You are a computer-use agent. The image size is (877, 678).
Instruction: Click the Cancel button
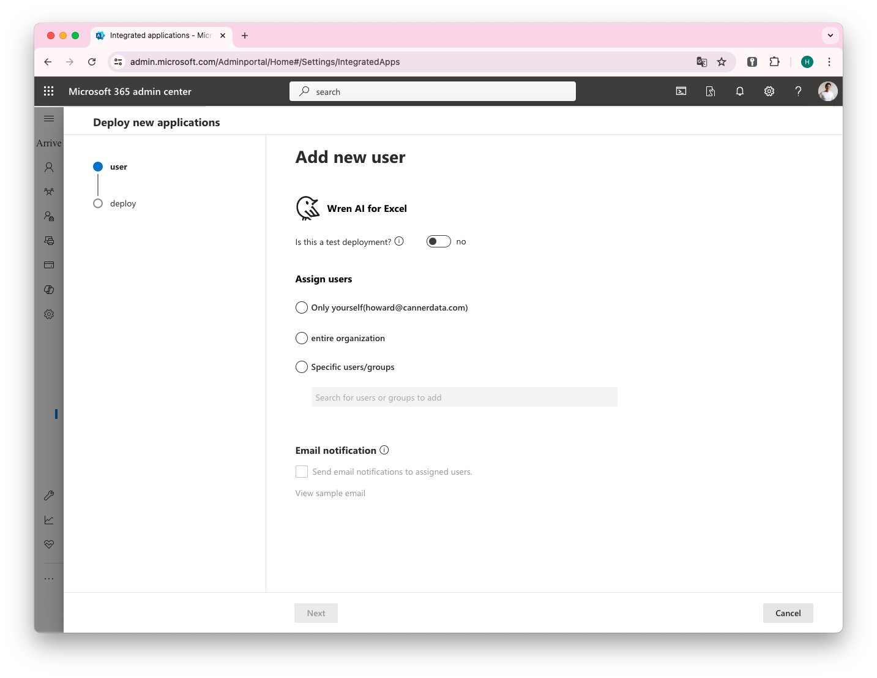(x=788, y=613)
